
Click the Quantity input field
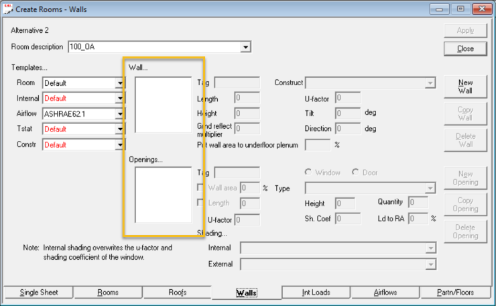(418, 202)
